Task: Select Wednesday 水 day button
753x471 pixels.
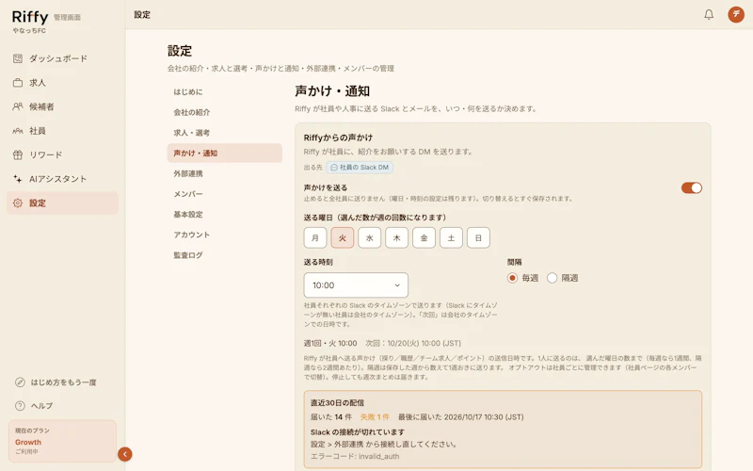Action: click(x=370, y=238)
